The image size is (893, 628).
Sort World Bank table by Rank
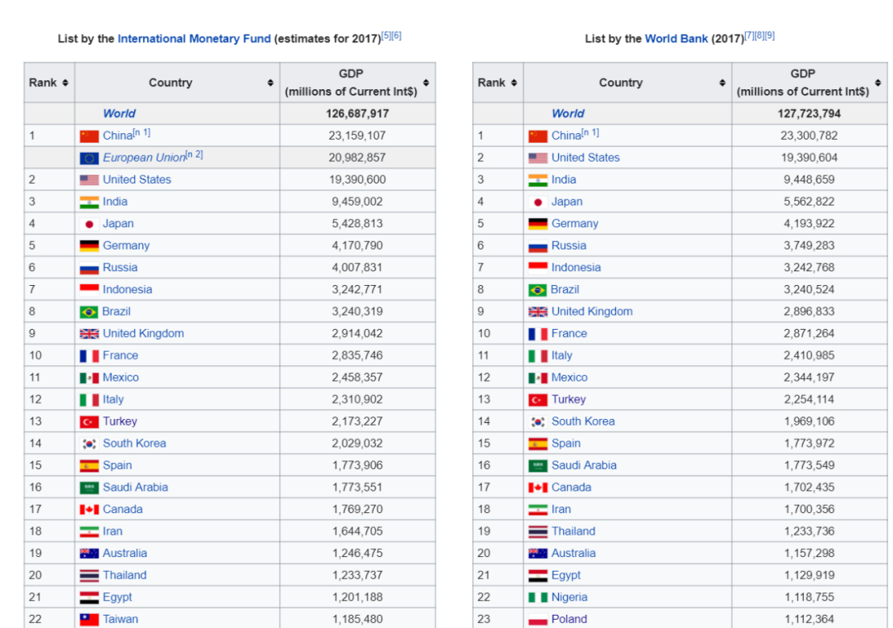point(513,83)
